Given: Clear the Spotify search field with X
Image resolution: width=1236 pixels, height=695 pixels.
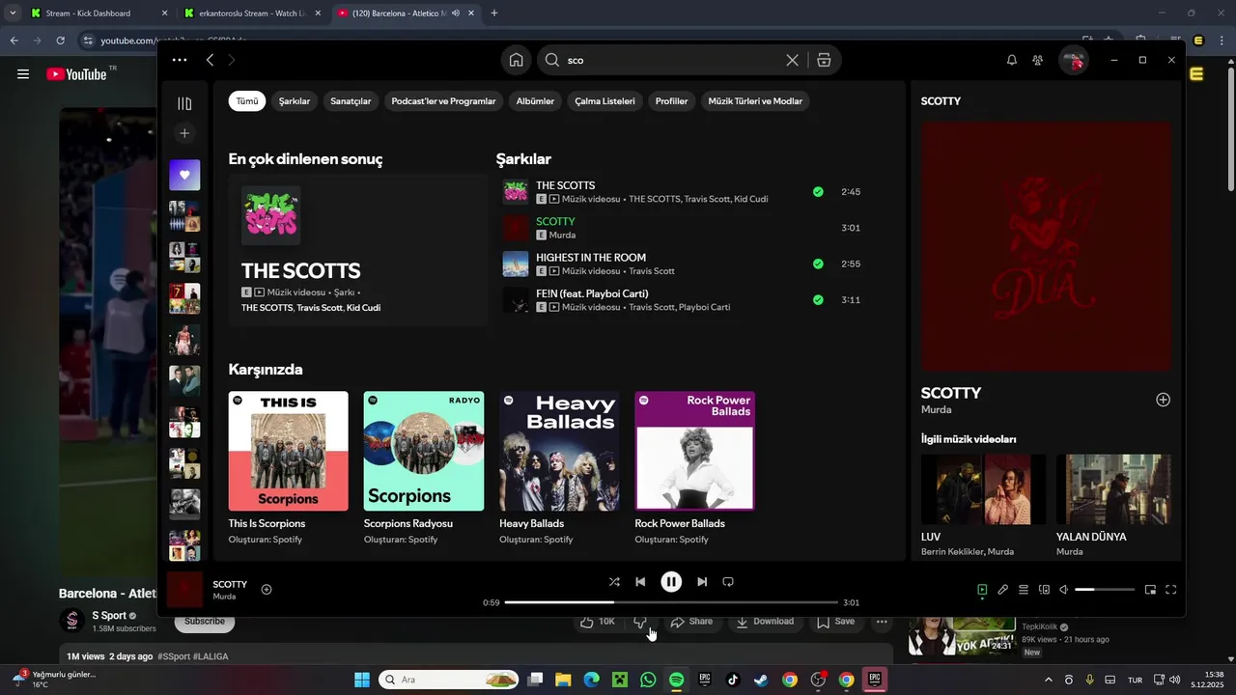Looking at the screenshot, I should tap(792, 60).
